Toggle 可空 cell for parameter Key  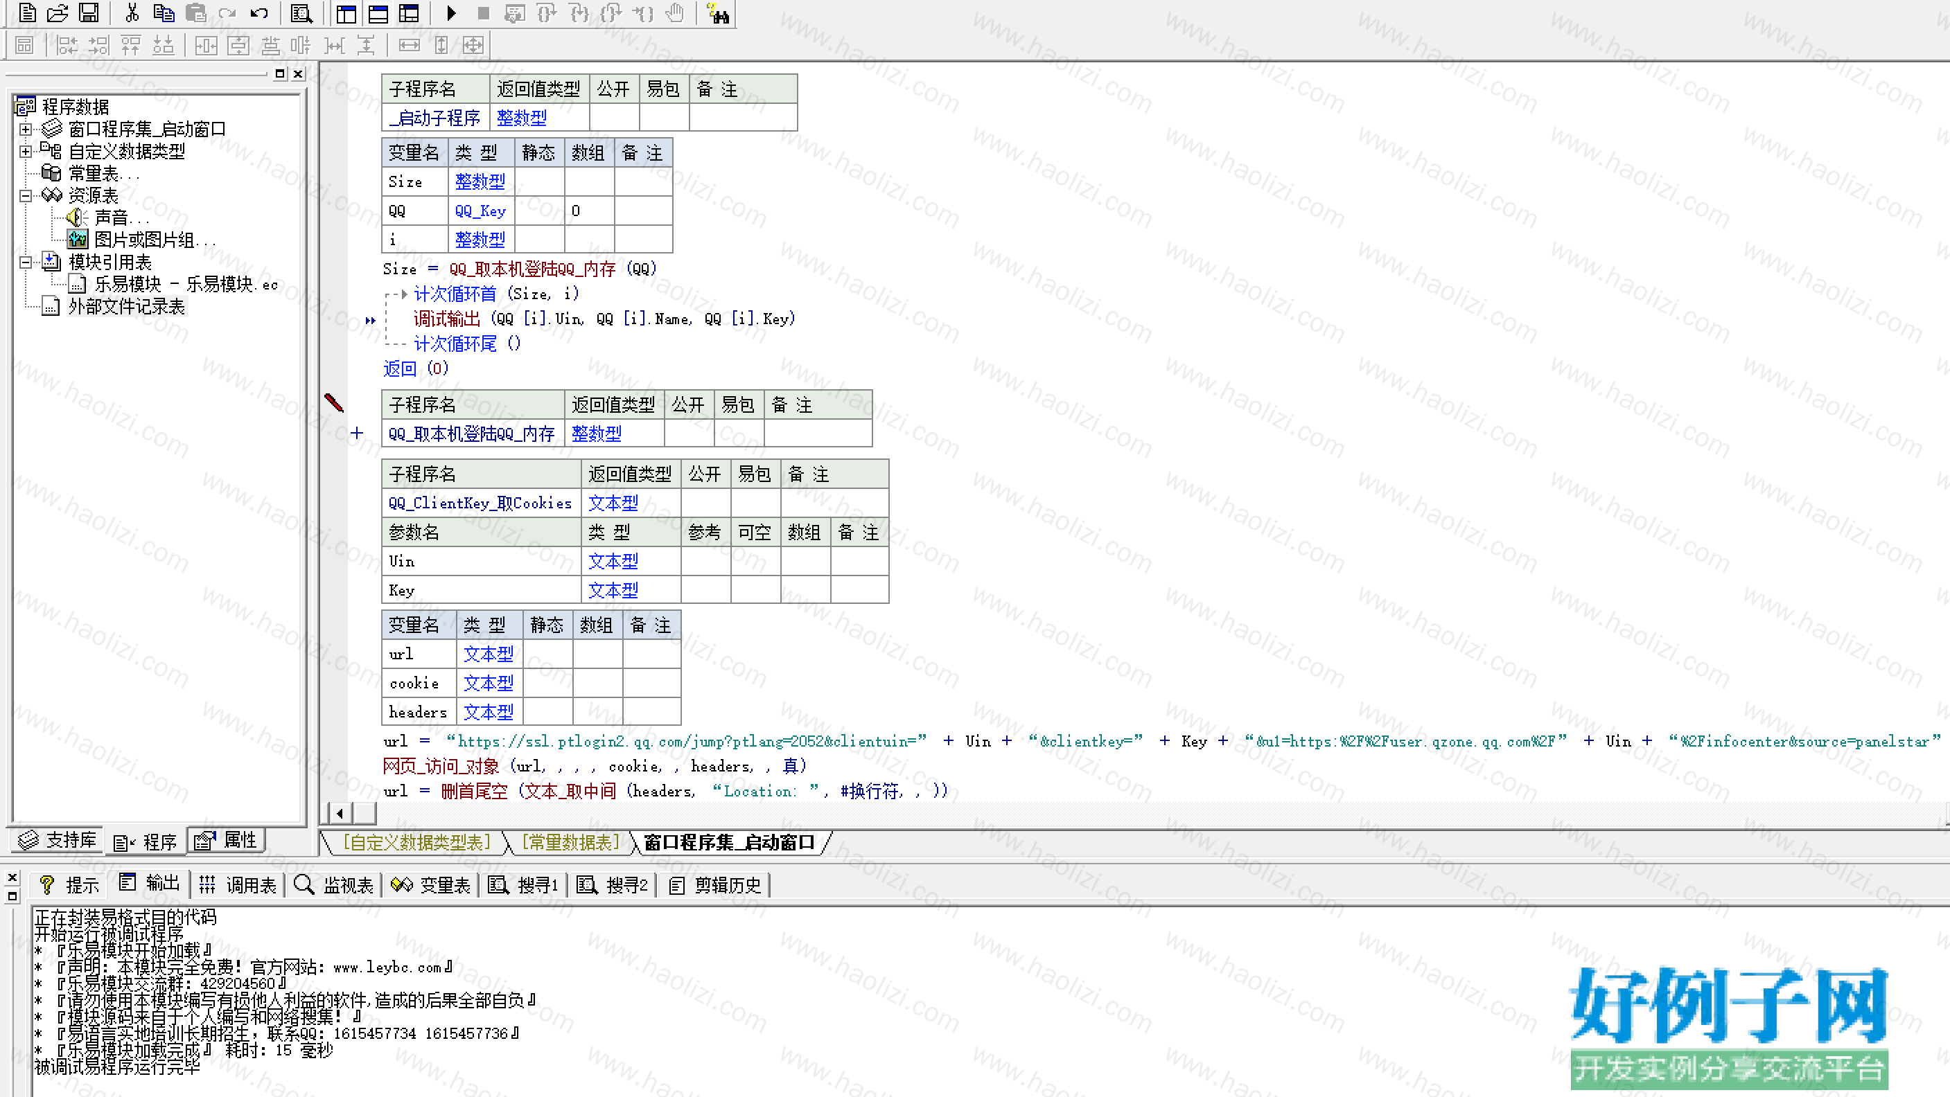coord(755,590)
